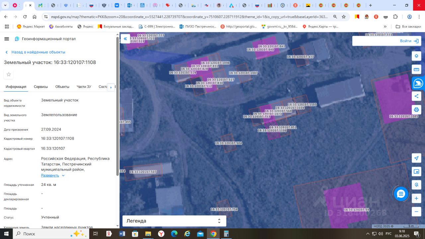This screenshot has width=425, height=239.
Task: Go back via Назад в найденные объекты
Action: 35,52
